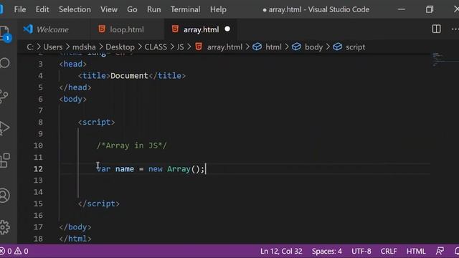Click the new keyword on line 12
Screen dimensions: 459x258
(x=155, y=169)
